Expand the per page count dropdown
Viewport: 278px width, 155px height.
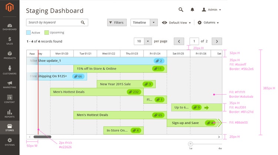[148, 41]
